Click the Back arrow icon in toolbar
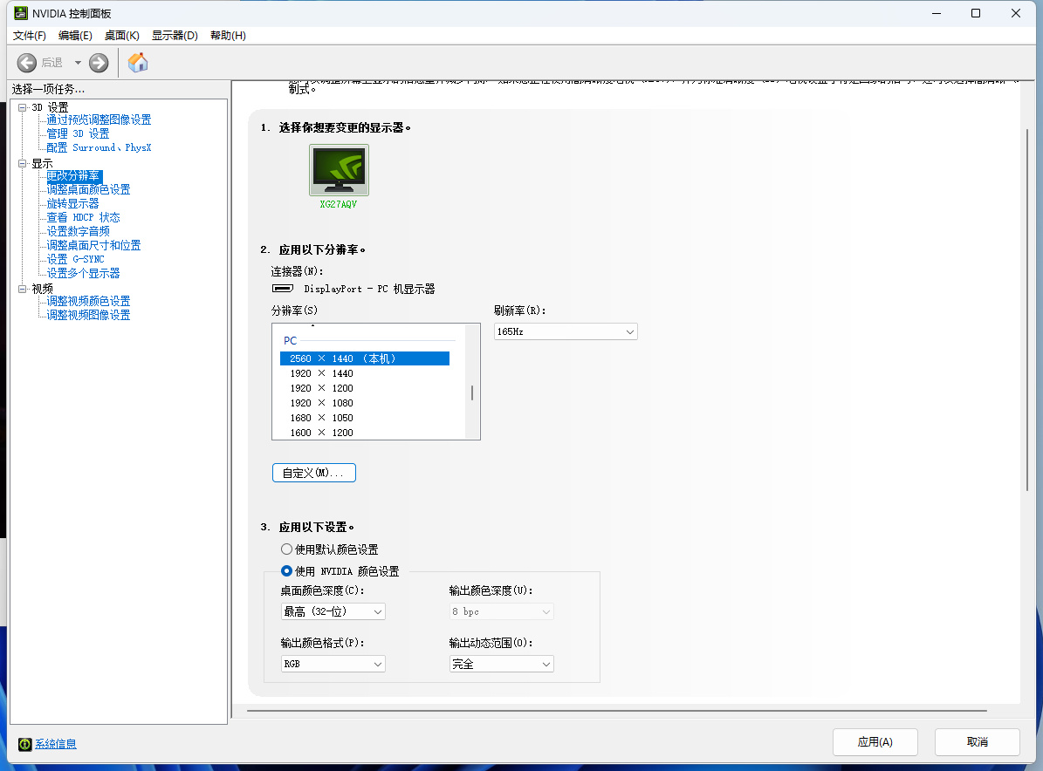The width and height of the screenshot is (1043, 771). [x=26, y=63]
